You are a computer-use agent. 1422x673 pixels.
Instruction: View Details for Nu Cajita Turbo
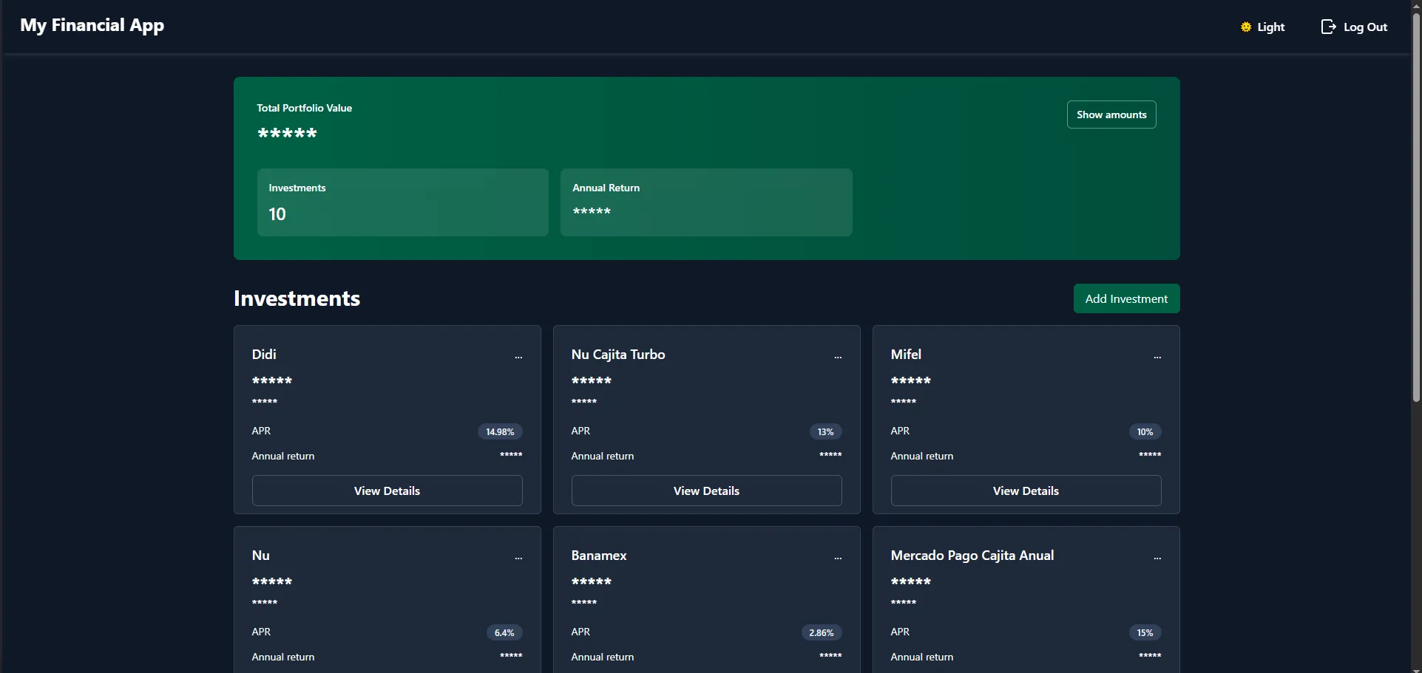pyautogui.click(x=706, y=491)
